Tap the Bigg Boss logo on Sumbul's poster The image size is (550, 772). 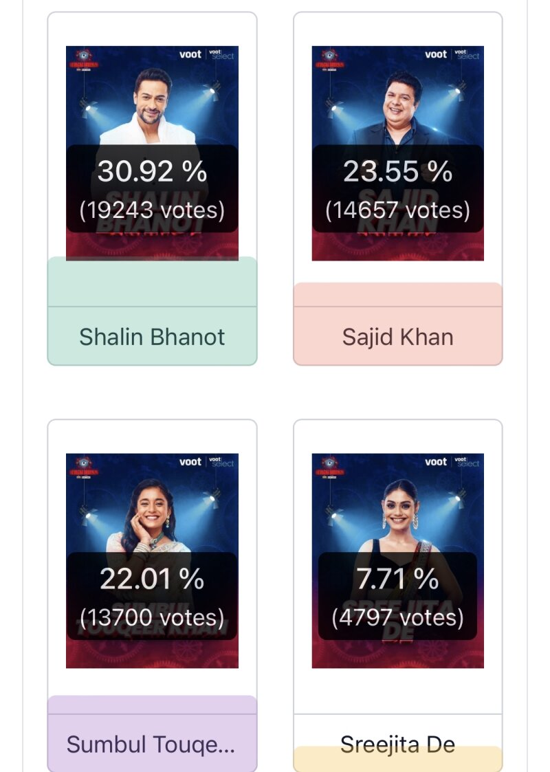[x=83, y=466]
